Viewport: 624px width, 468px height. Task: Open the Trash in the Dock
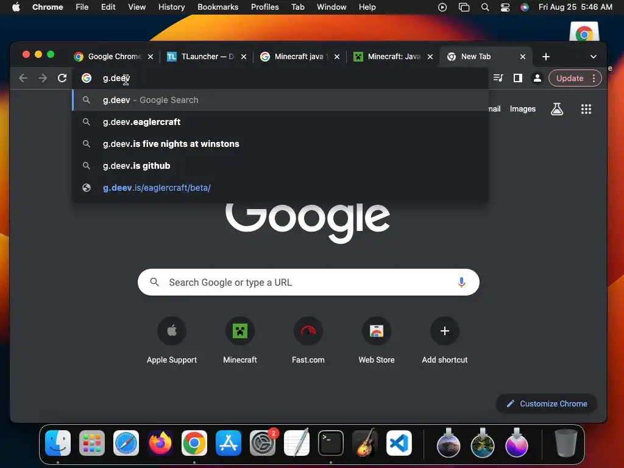[x=565, y=443]
